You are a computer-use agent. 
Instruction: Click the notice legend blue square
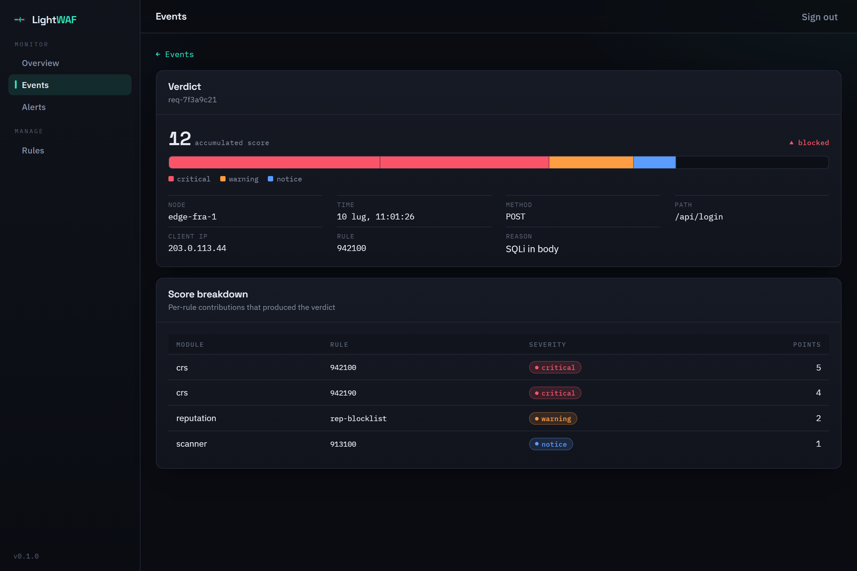point(270,179)
